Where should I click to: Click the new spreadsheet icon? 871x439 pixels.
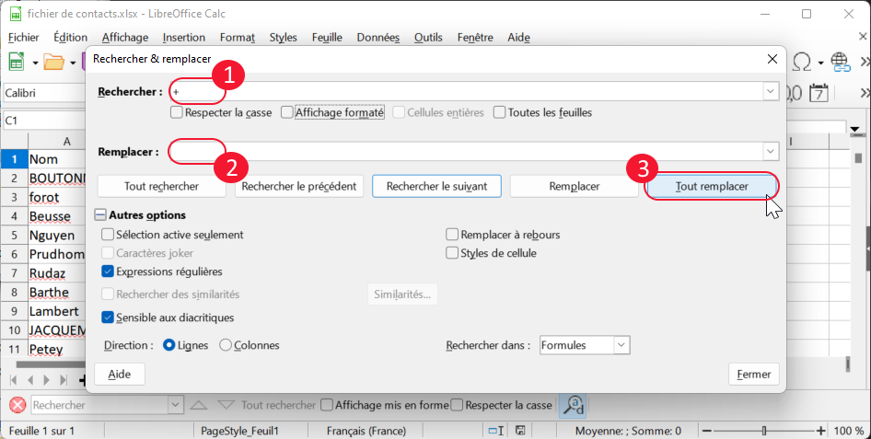click(17, 63)
